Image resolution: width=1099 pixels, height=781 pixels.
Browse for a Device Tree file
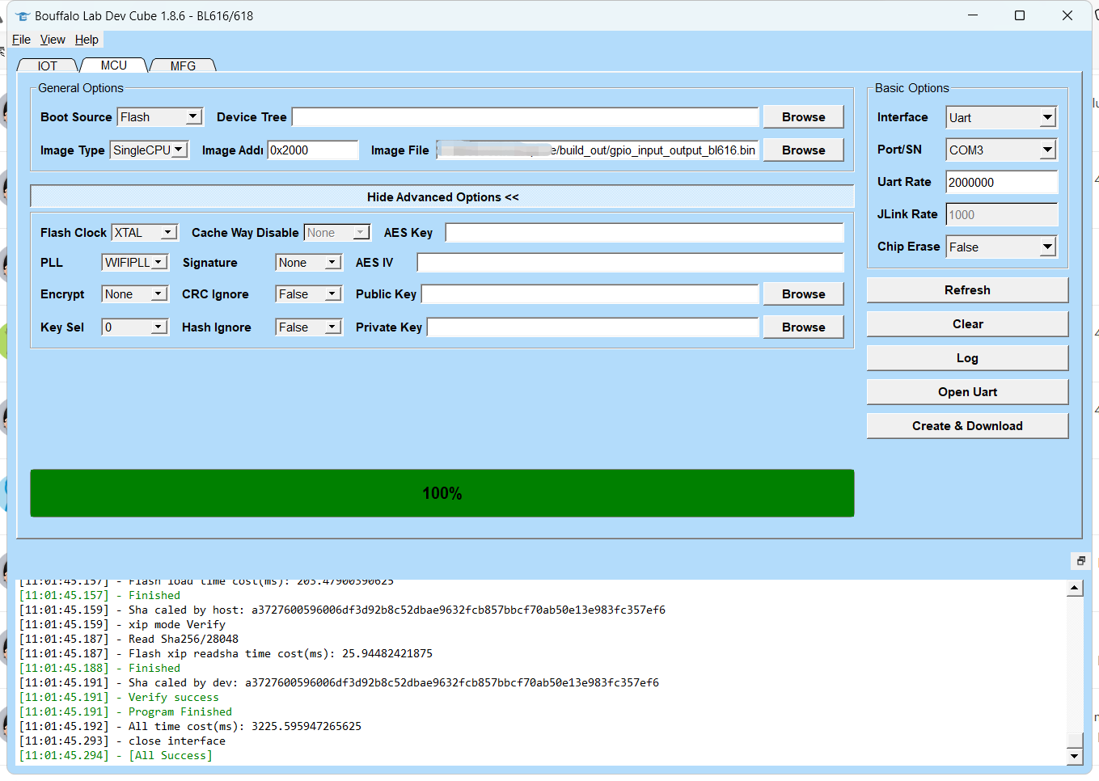click(803, 117)
